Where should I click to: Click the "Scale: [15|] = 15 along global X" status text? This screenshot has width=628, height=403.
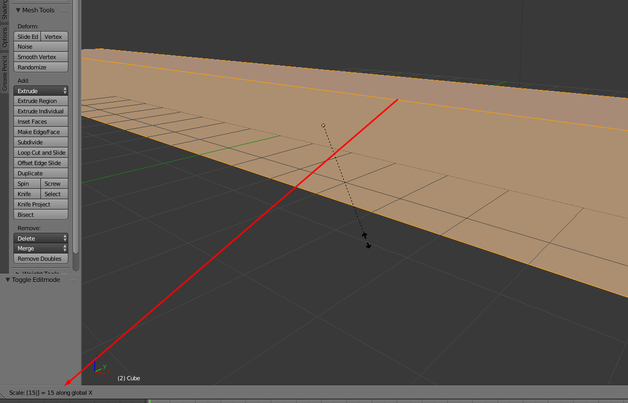[x=51, y=393]
